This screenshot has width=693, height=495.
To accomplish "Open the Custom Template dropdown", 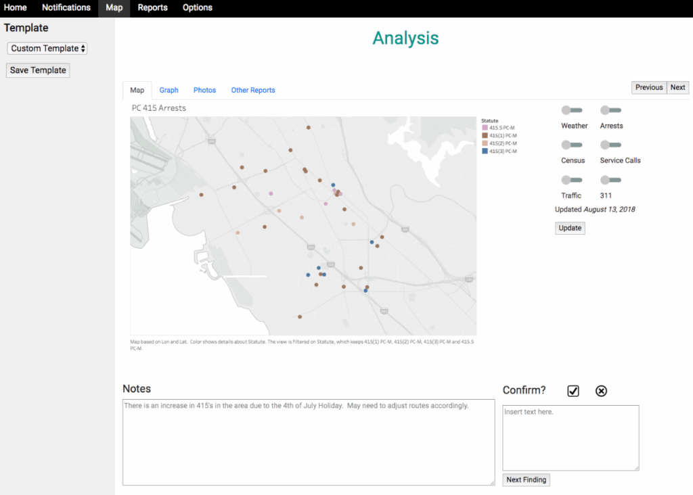I will tap(47, 49).
